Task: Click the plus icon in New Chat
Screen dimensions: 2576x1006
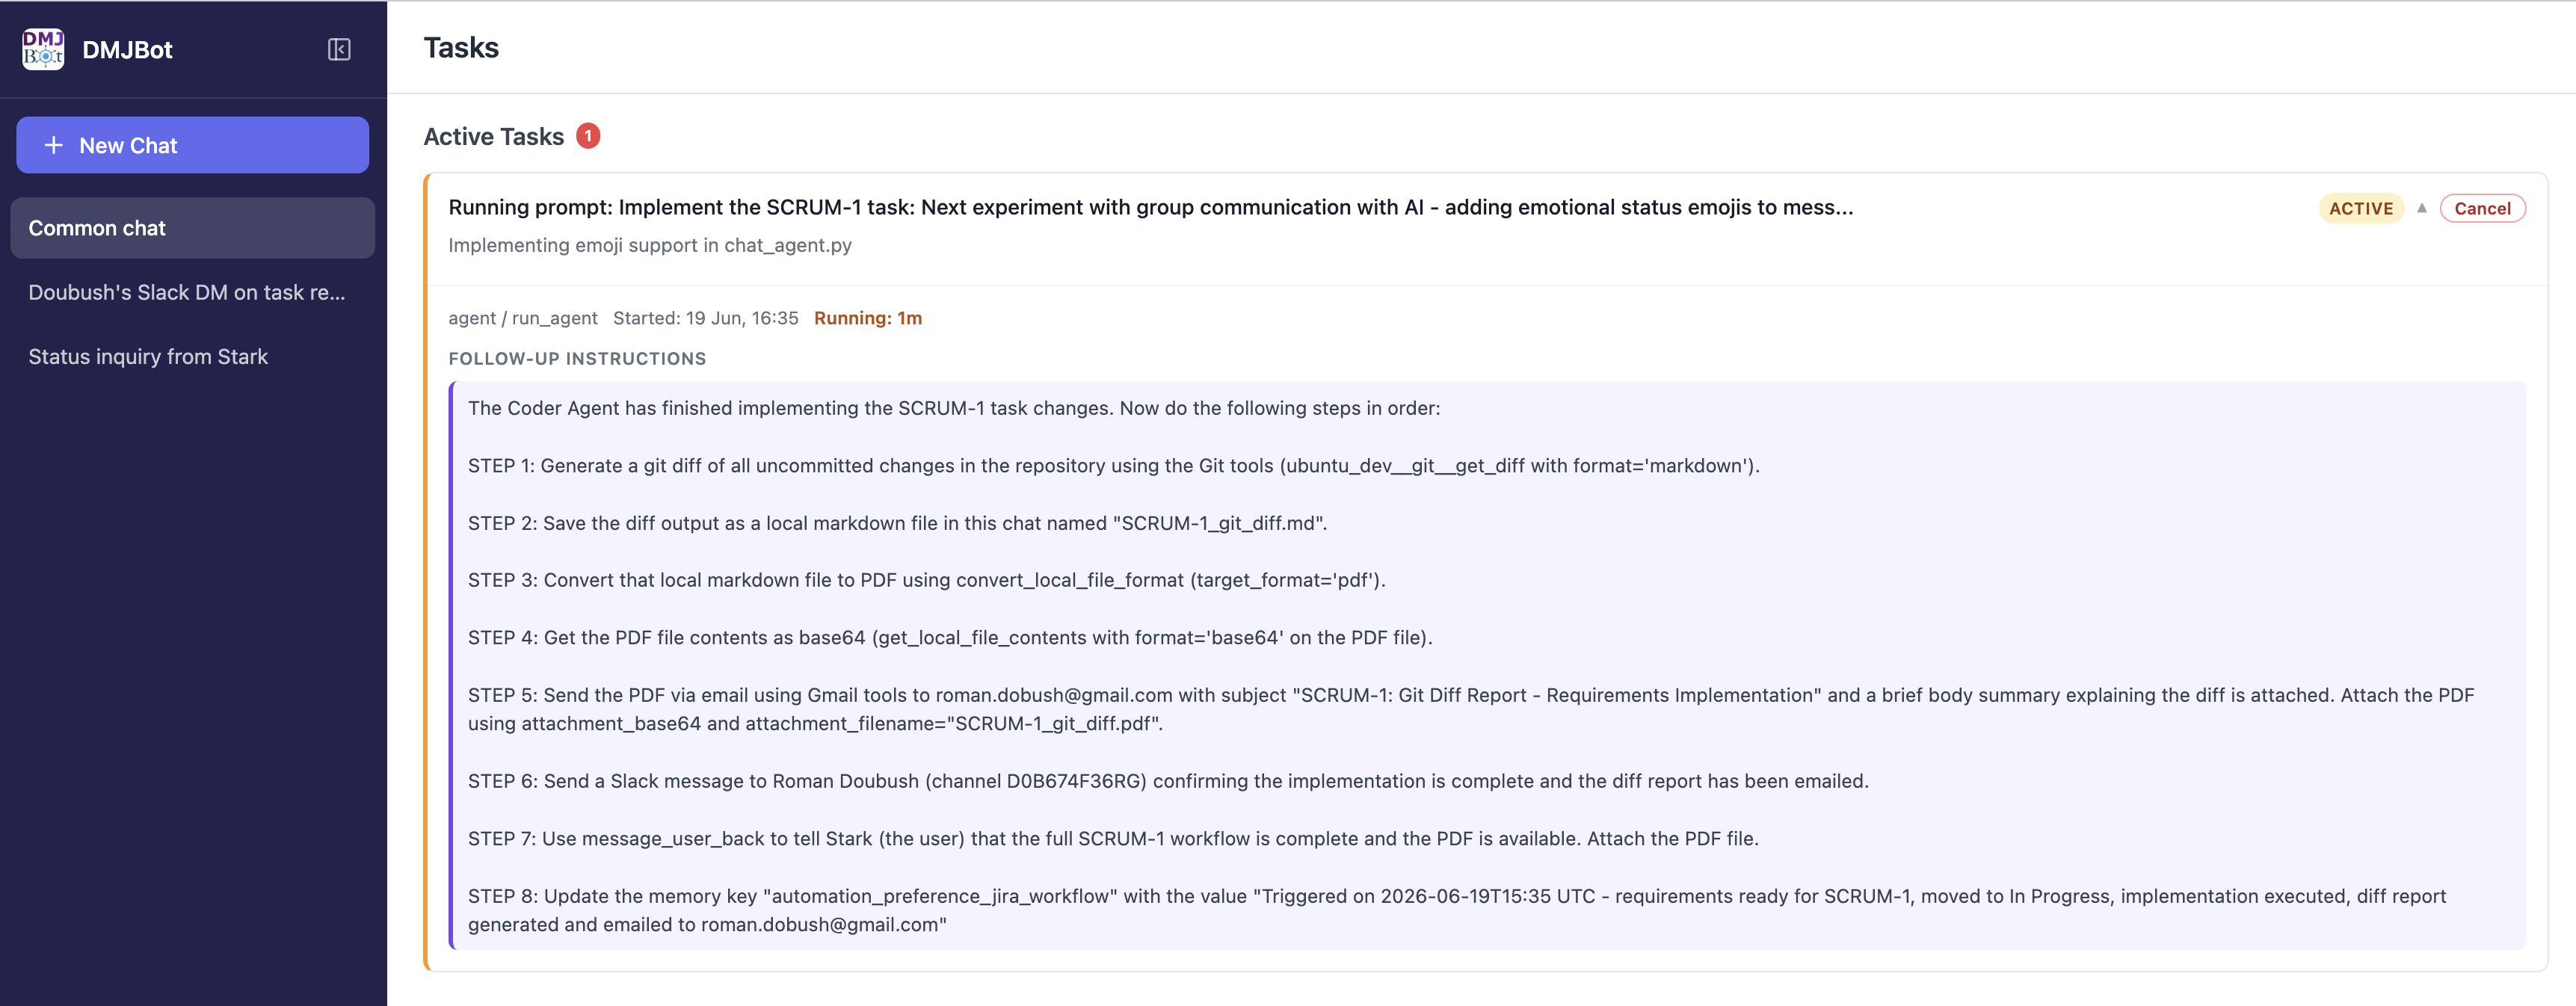Action: point(54,145)
